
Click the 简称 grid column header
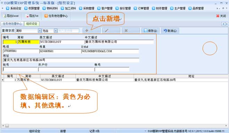click(28, 76)
